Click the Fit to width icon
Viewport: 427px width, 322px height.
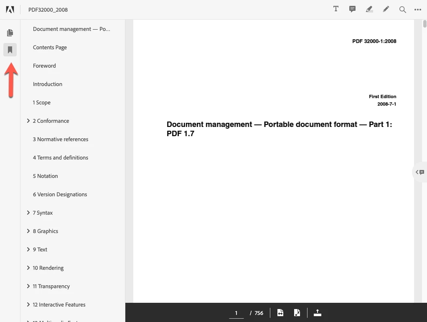[280, 313]
